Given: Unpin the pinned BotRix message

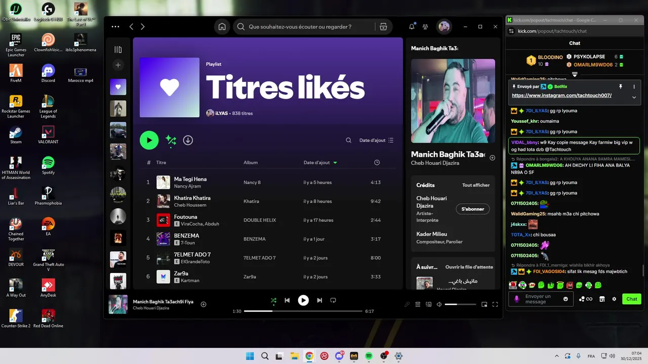Looking at the screenshot, I should (x=621, y=86).
